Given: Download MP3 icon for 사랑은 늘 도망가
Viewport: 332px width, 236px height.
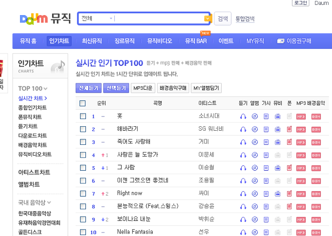Looking at the screenshot, I should point(301,155).
